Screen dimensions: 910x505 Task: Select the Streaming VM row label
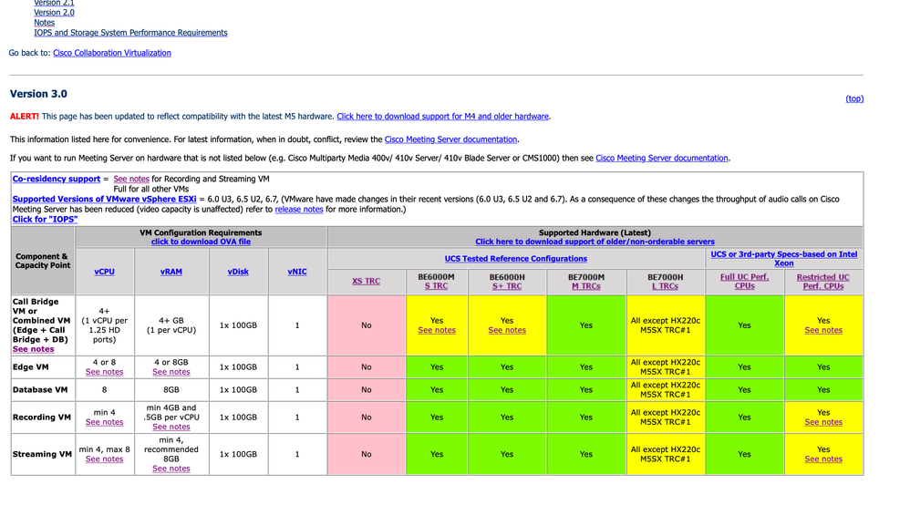[42, 455]
